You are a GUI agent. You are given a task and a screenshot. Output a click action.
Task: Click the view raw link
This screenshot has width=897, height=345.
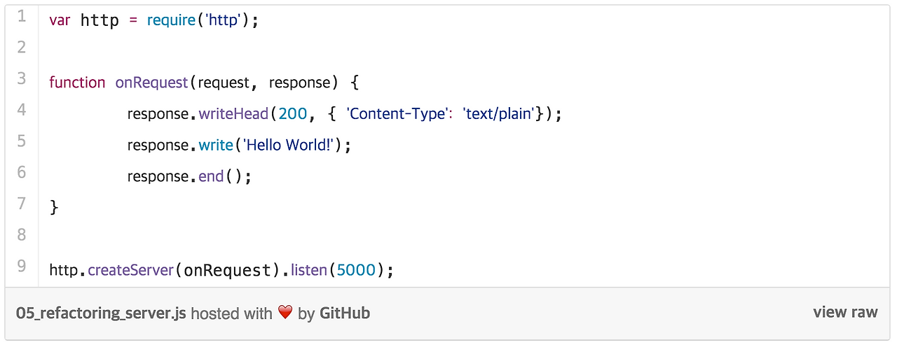click(845, 312)
